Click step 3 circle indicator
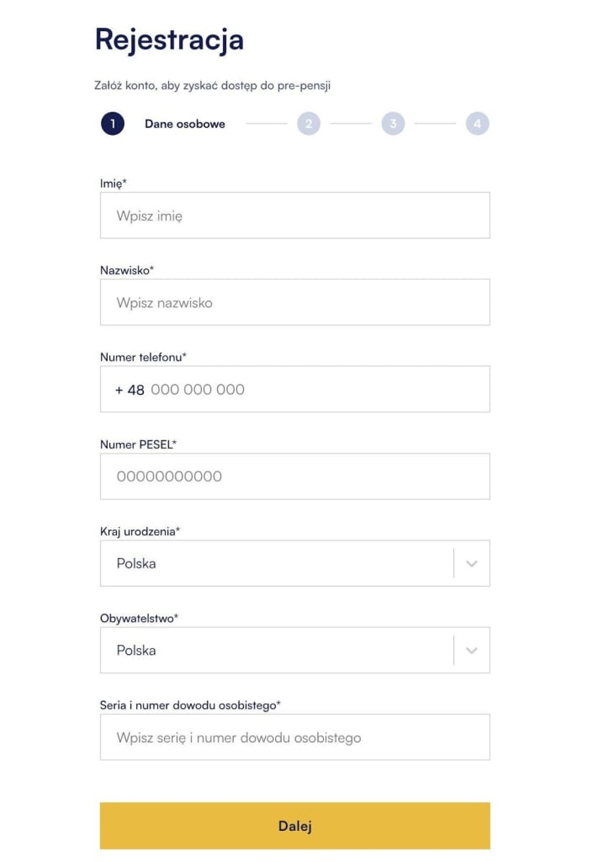This screenshot has width=603, height=862. point(393,124)
